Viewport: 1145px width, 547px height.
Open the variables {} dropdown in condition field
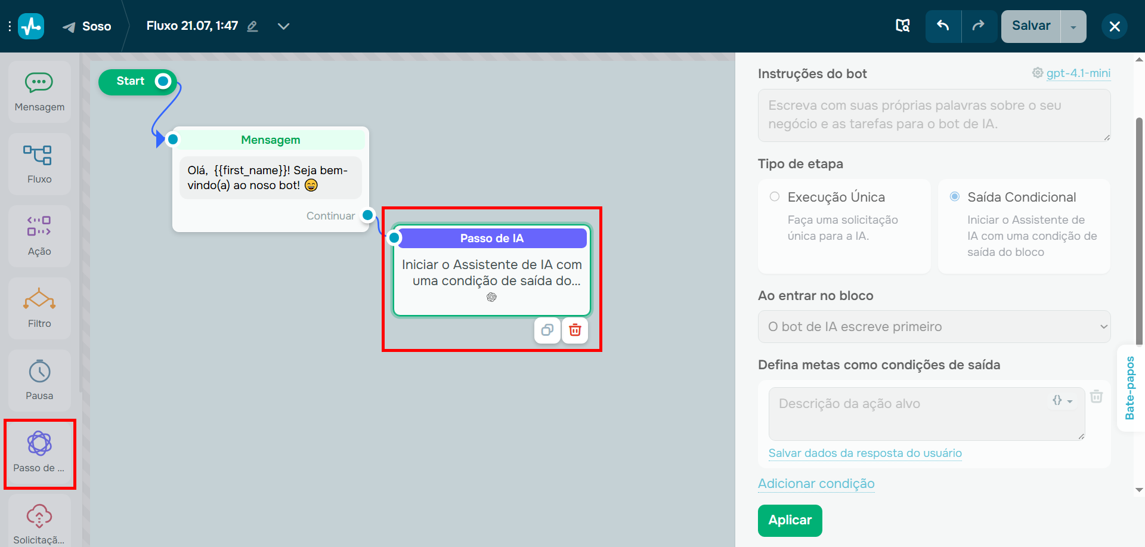click(1062, 401)
